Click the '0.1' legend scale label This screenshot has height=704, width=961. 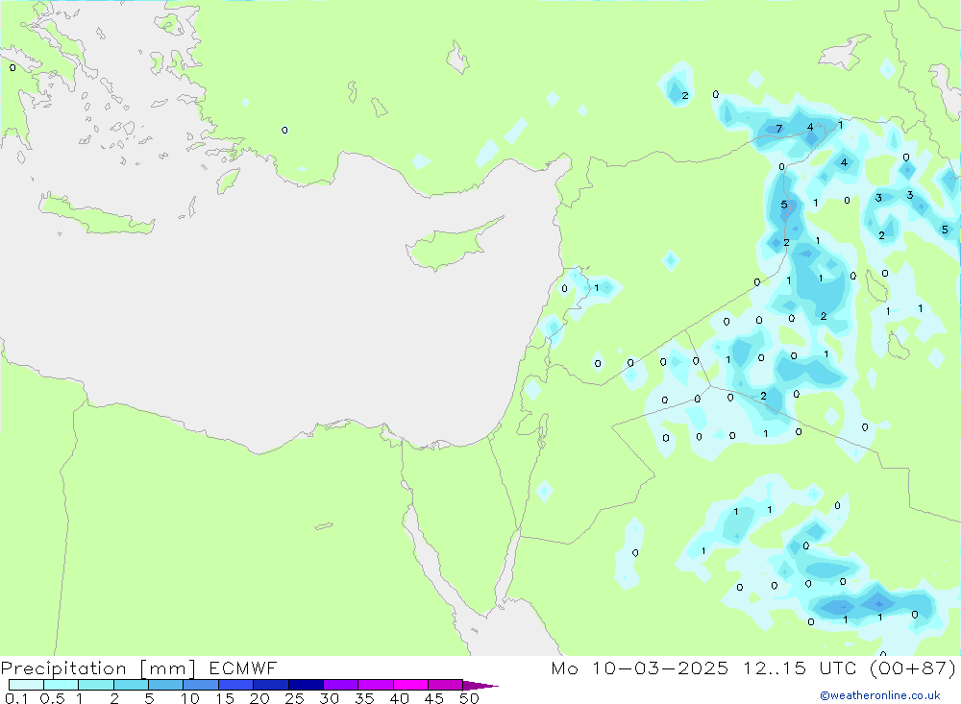(16, 698)
